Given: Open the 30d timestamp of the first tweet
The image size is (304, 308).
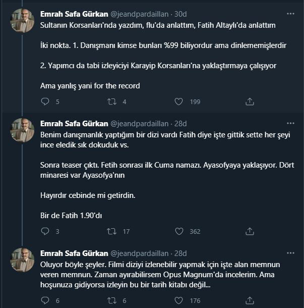Looking at the screenshot, I should [181, 14].
